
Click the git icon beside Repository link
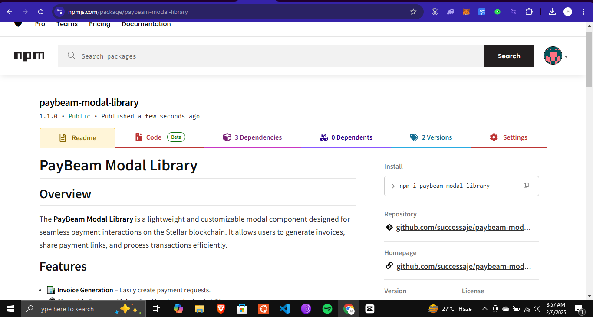389,227
